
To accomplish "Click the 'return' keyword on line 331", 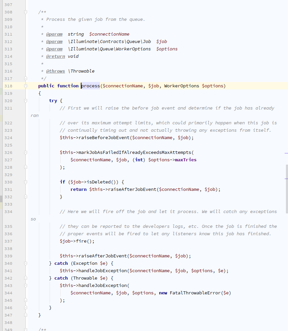I will coord(78,189).
